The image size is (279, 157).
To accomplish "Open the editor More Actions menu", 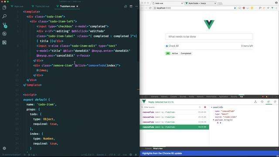I will [x=136, y=6].
